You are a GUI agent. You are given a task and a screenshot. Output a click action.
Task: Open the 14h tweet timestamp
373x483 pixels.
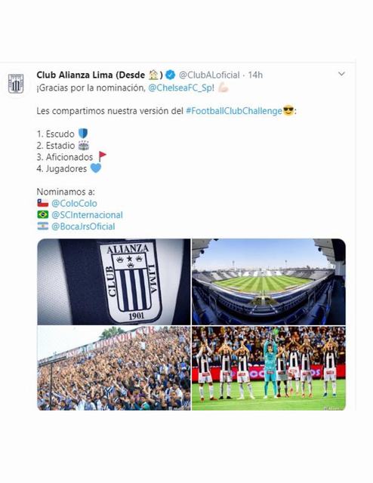point(255,75)
